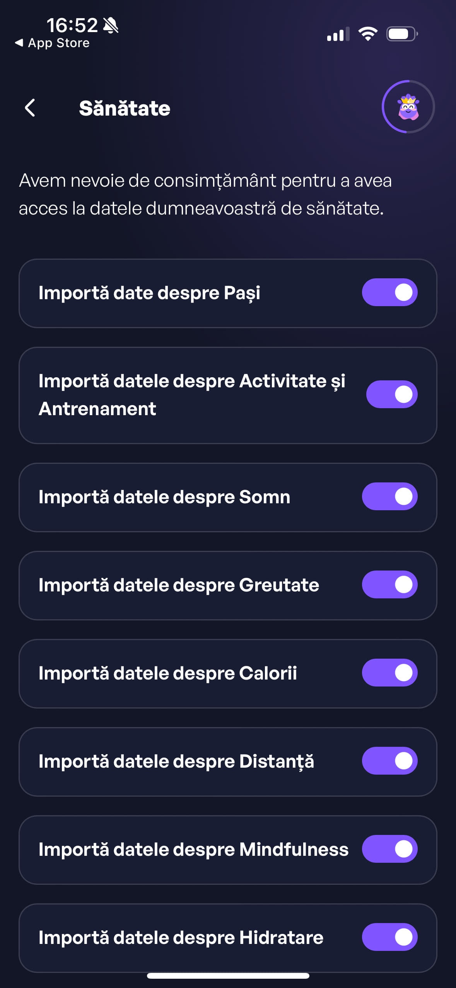Screen dimensions: 456x988
Task: Tap the status bar clock
Action: pyautogui.click(x=72, y=26)
